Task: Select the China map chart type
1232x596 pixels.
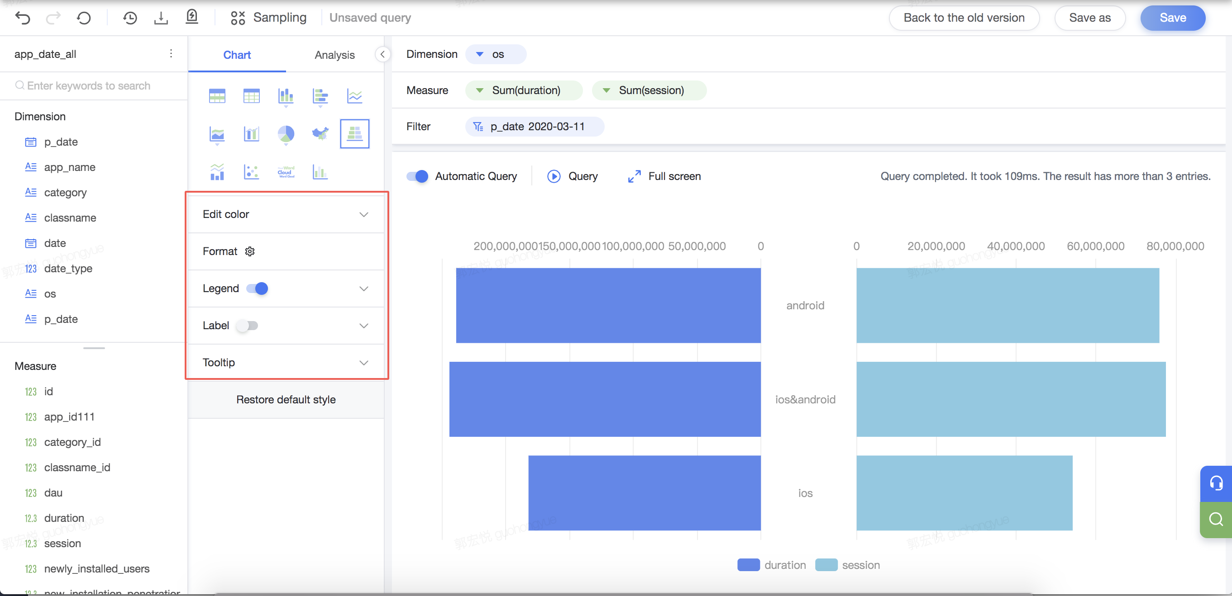Action: (x=320, y=134)
